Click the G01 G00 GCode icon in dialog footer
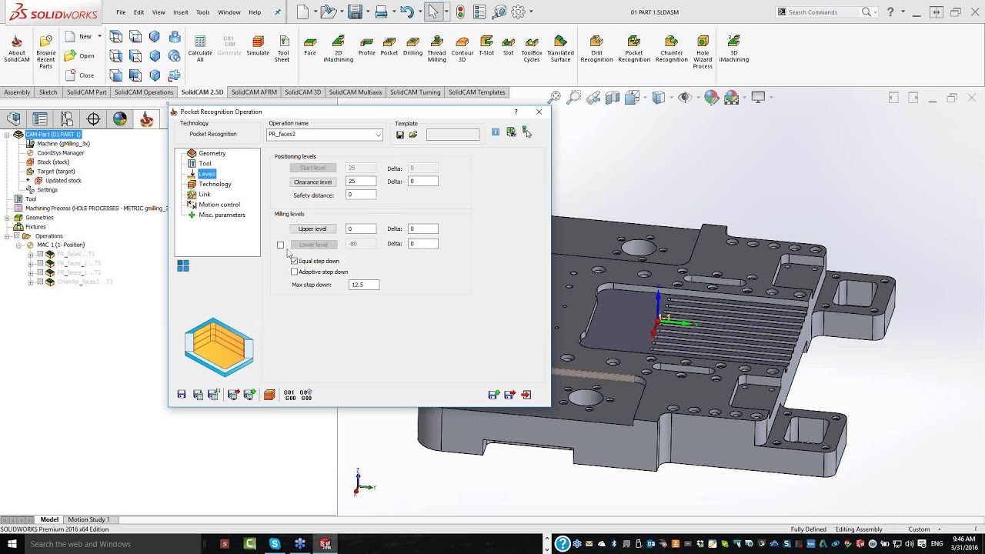The height and width of the screenshot is (554, 985). [289, 395]
